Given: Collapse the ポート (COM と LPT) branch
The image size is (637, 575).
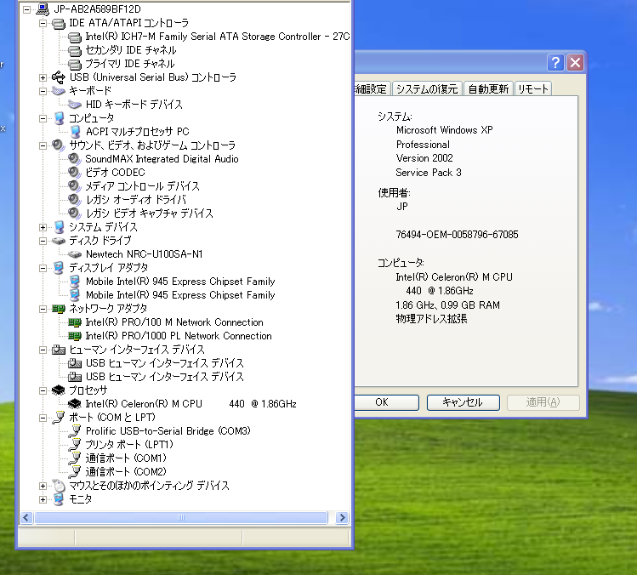Looking at the screenshot, I should (x=43, y=418).
